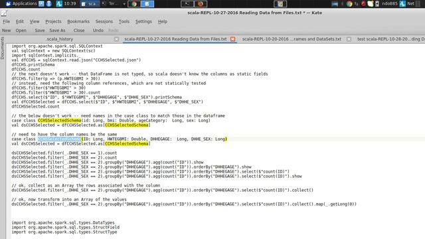The width and height of the screenshot is (425, 239).
Task: Open the Projects menu
Action: pyautogui.click(x=53, y=21)
